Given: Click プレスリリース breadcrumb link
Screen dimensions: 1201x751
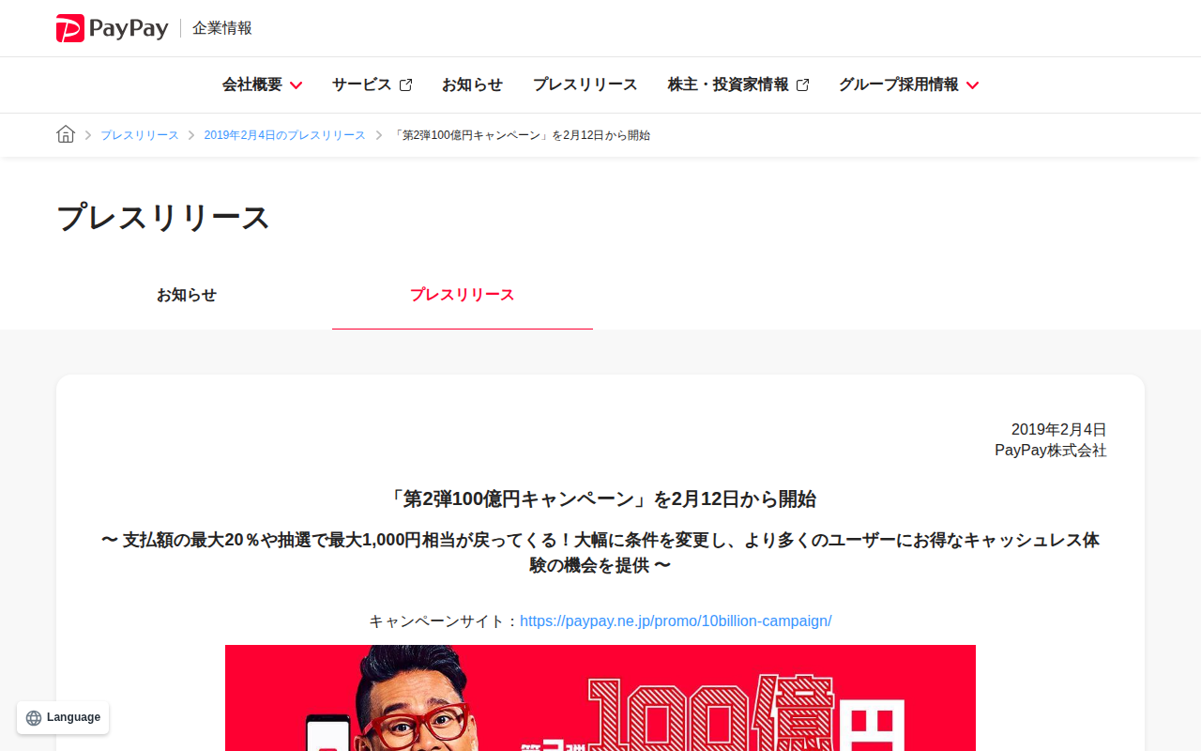Looking at the screenshot, I should click(x=140, y=135).
